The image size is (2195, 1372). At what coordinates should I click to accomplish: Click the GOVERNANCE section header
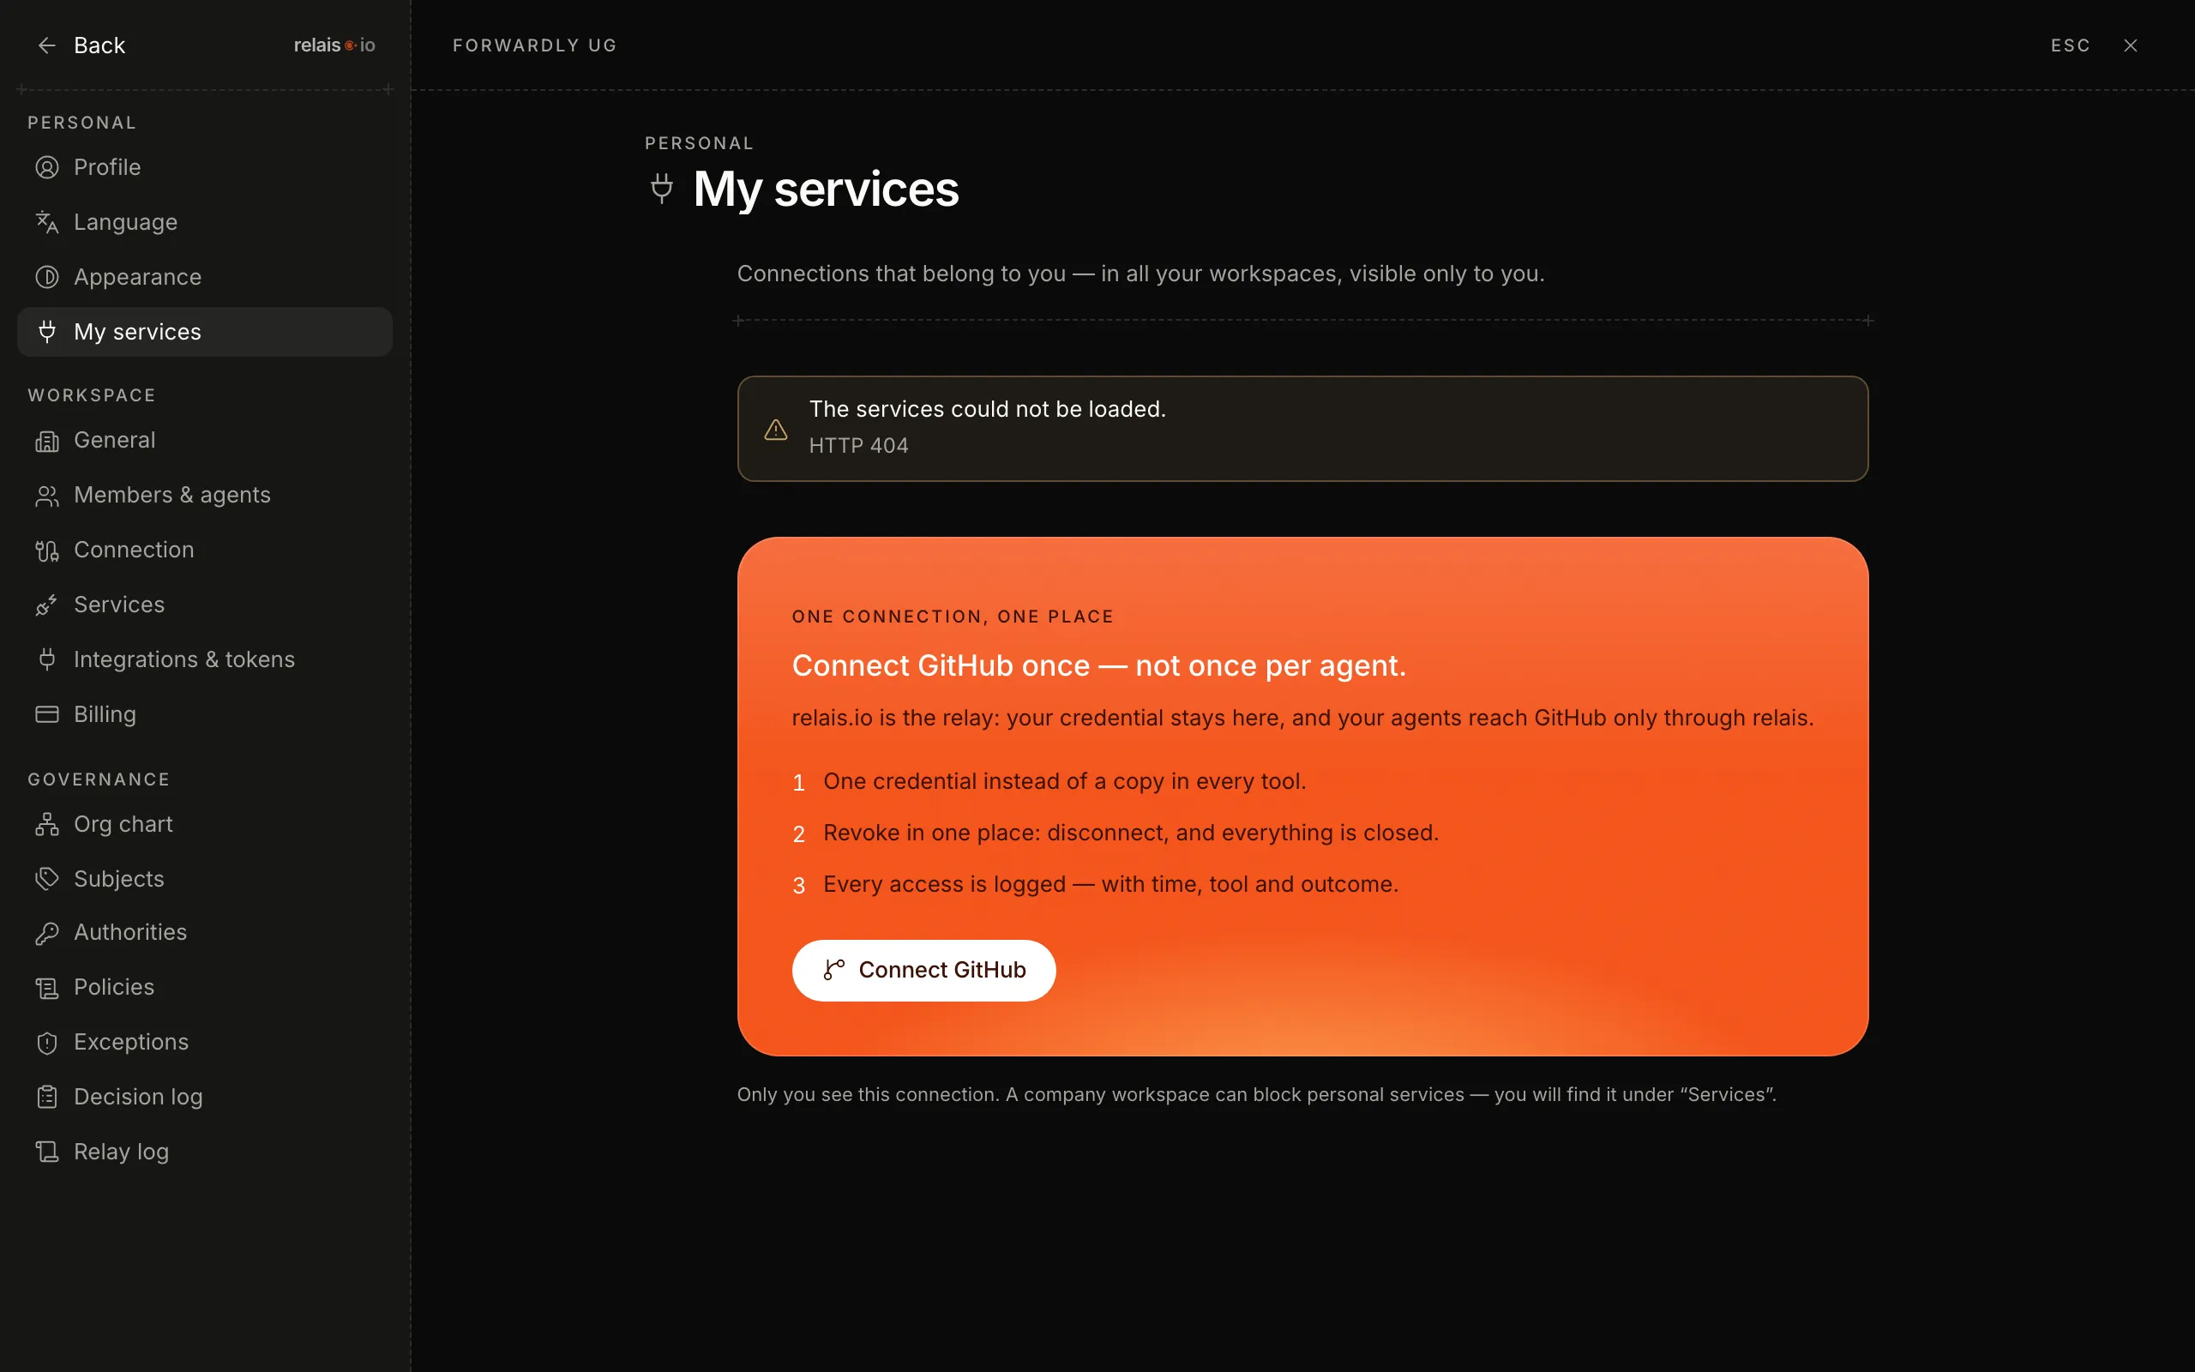coord(99,779)
